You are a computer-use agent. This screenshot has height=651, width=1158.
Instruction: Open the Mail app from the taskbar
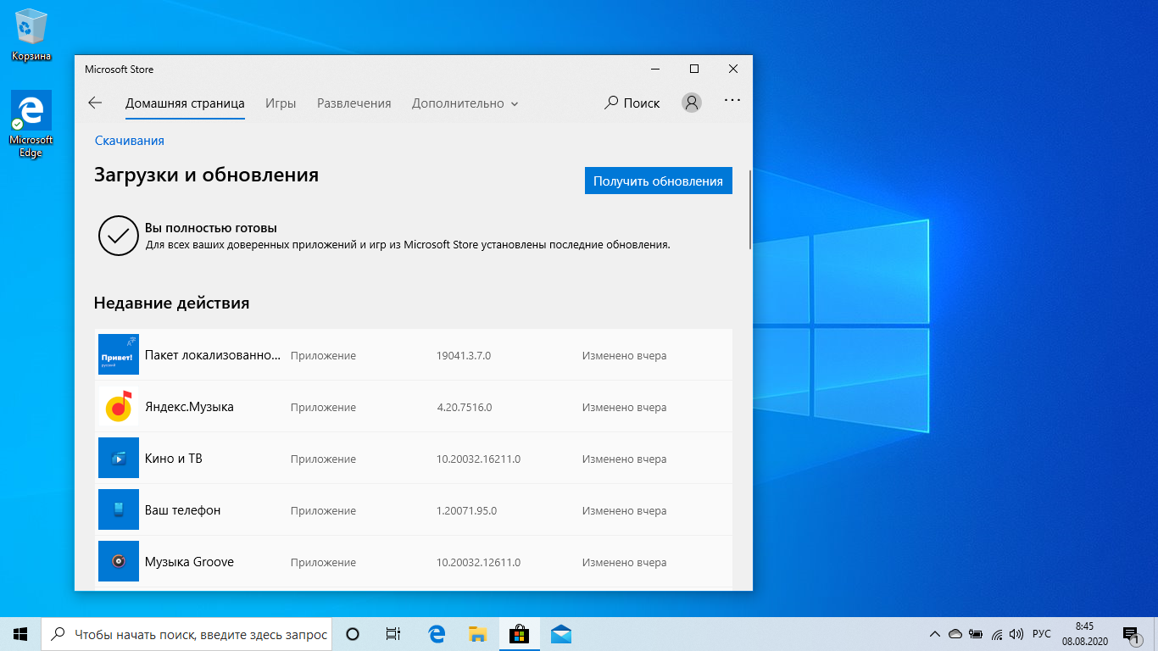pos(560,633)
